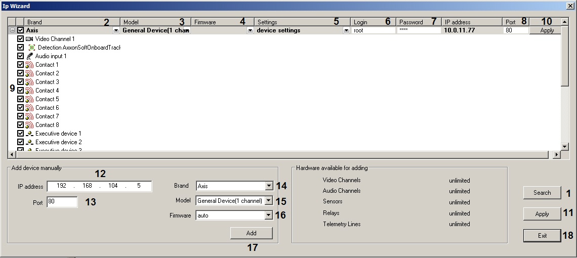
Task: Click the sensor icon beside Contact 4
Action: (29, 91)
